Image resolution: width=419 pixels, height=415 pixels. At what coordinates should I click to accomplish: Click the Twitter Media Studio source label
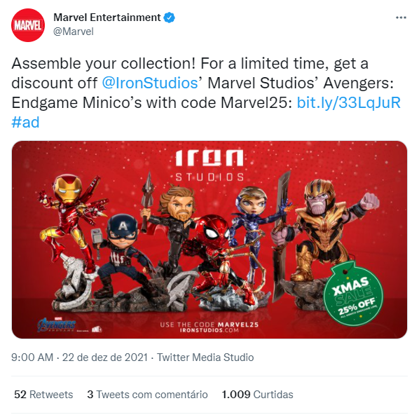[x=205, y=358]
